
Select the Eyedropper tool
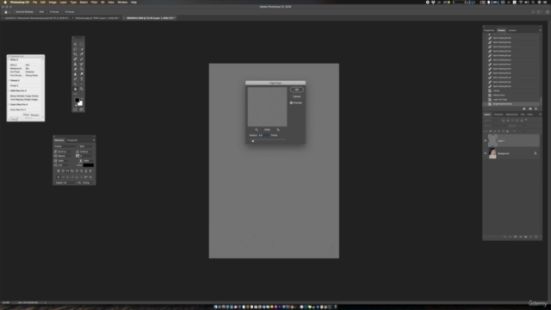[82, 54]
